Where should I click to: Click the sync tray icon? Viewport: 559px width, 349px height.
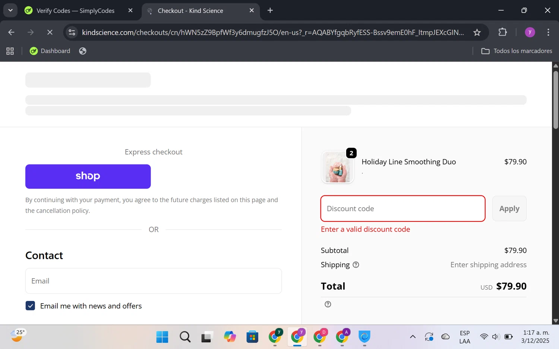[x=429, y=337]
